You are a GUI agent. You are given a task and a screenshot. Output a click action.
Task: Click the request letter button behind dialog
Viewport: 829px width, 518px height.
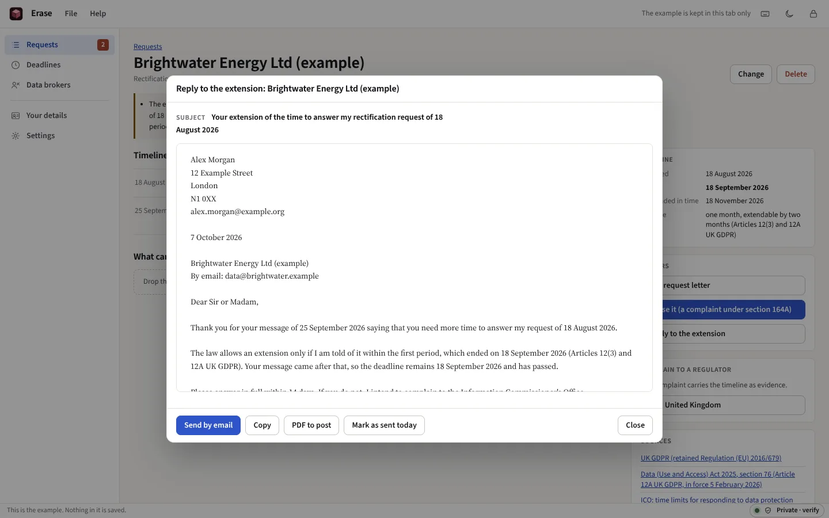click(x=733, y=285)
